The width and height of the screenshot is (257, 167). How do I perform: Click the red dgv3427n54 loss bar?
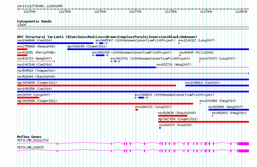click(204, 122)
